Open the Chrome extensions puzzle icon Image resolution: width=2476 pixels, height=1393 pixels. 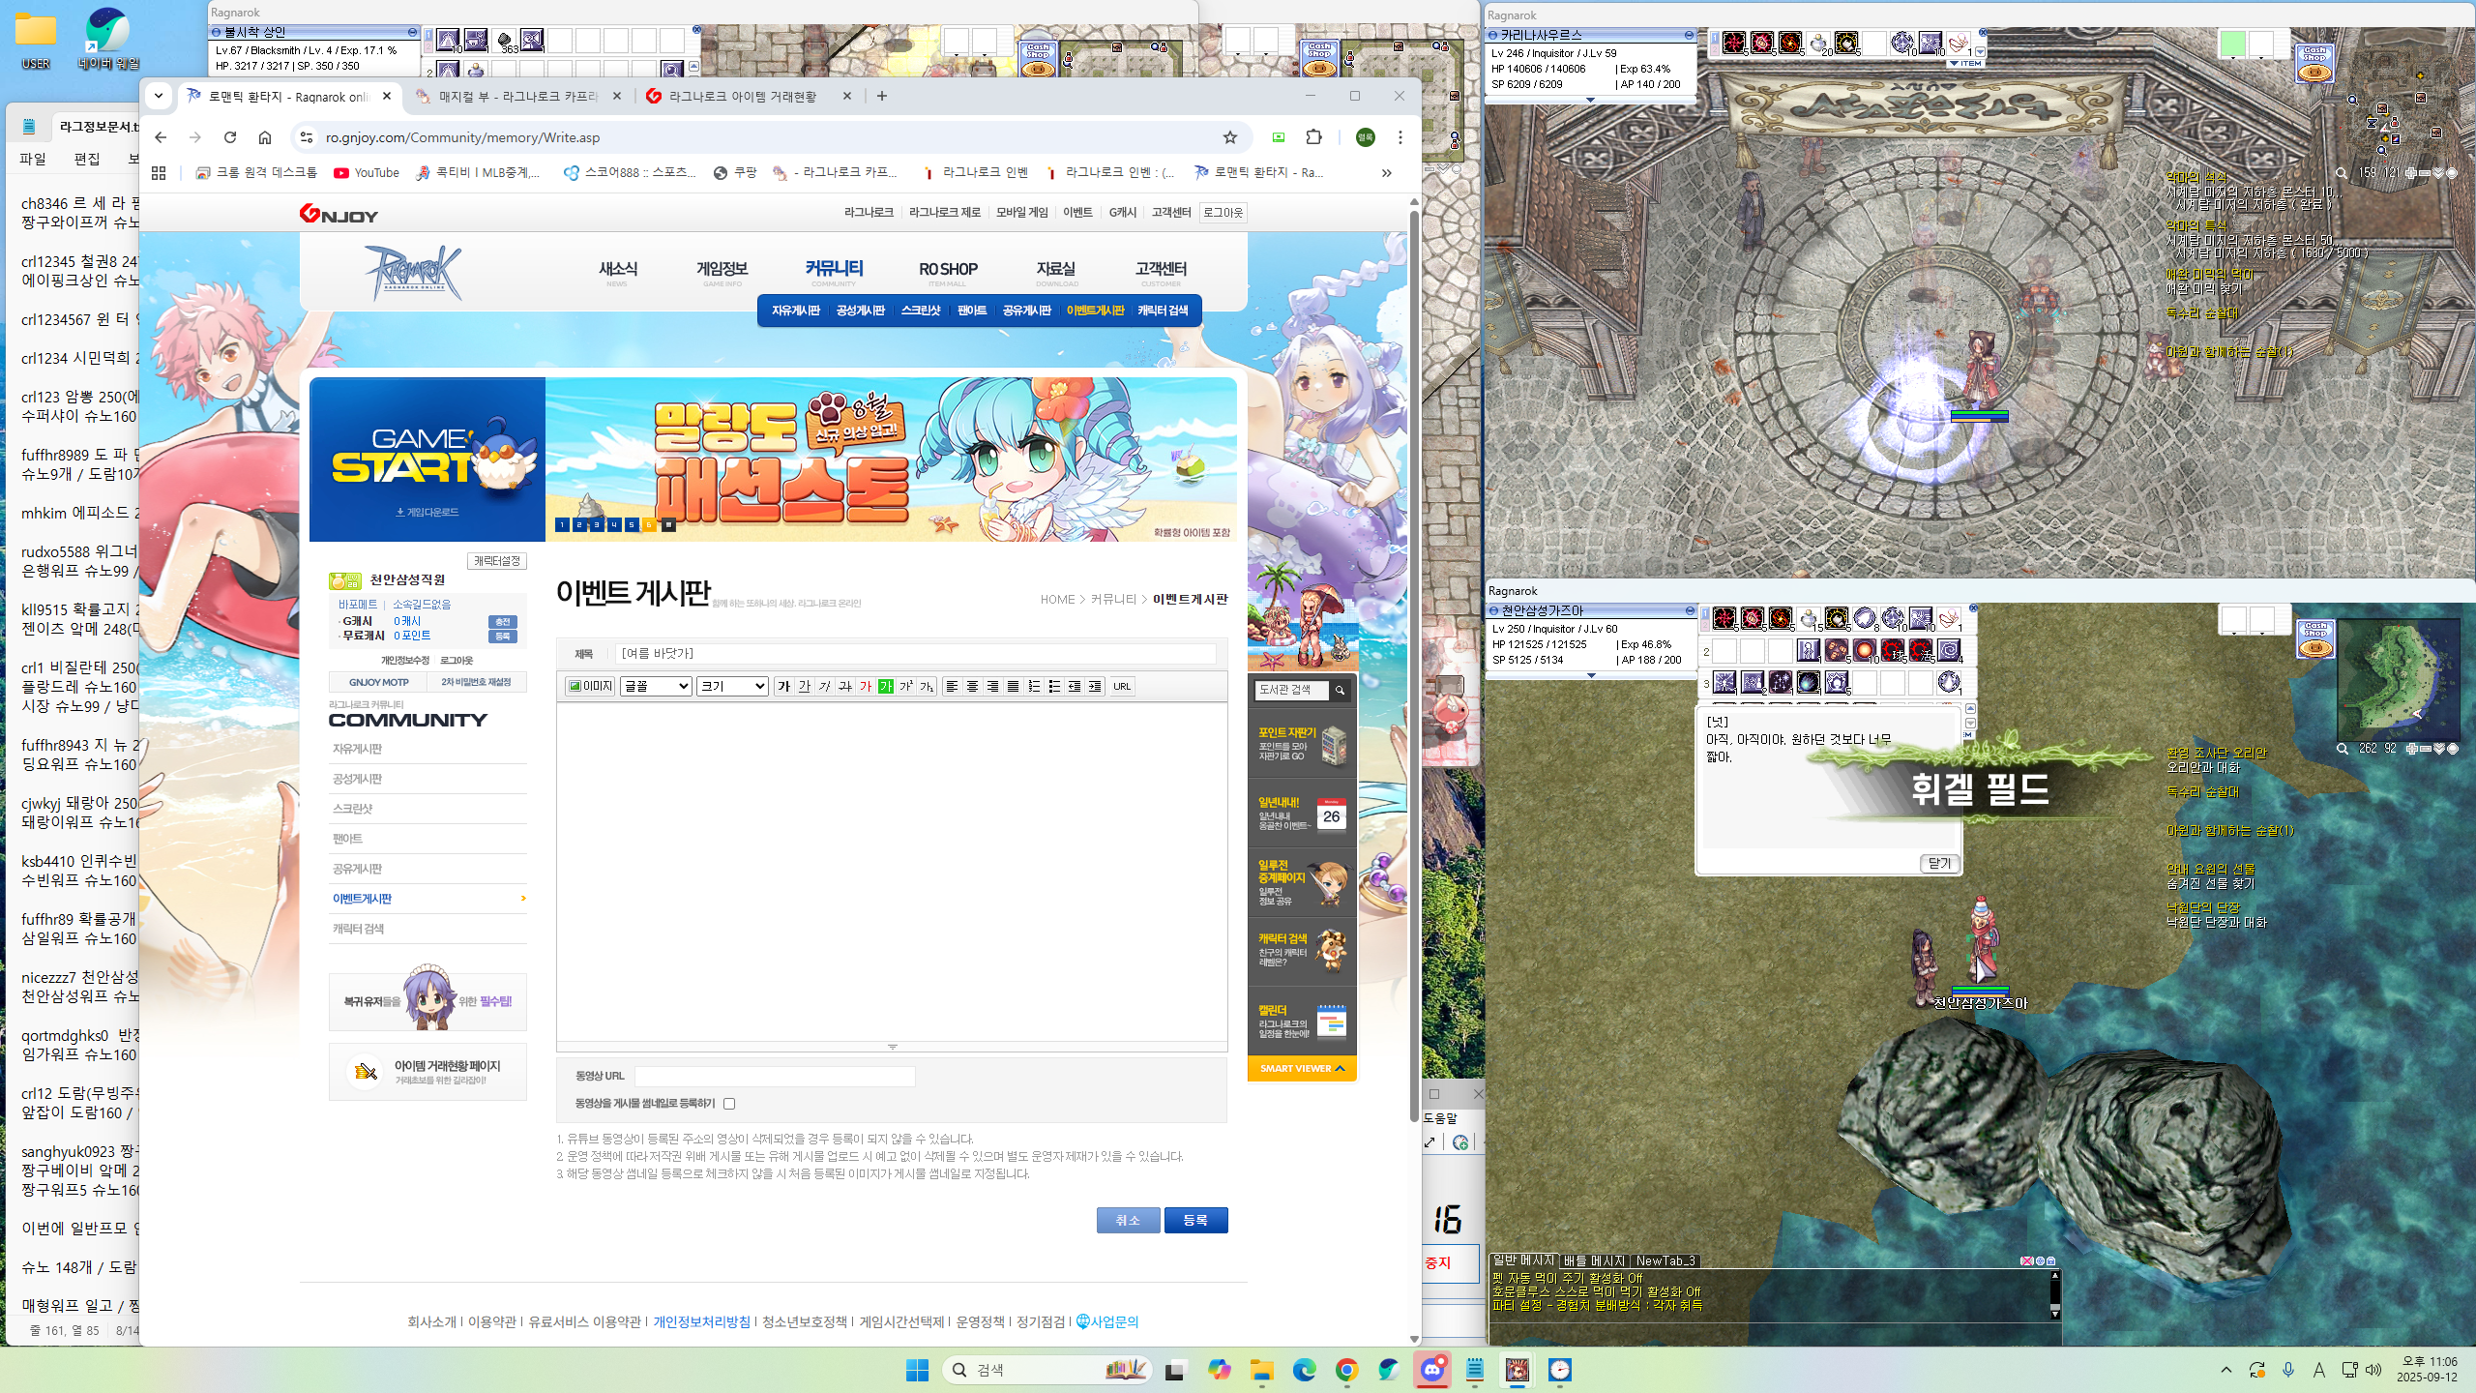pyautogui.click(x=1313, y=137)
